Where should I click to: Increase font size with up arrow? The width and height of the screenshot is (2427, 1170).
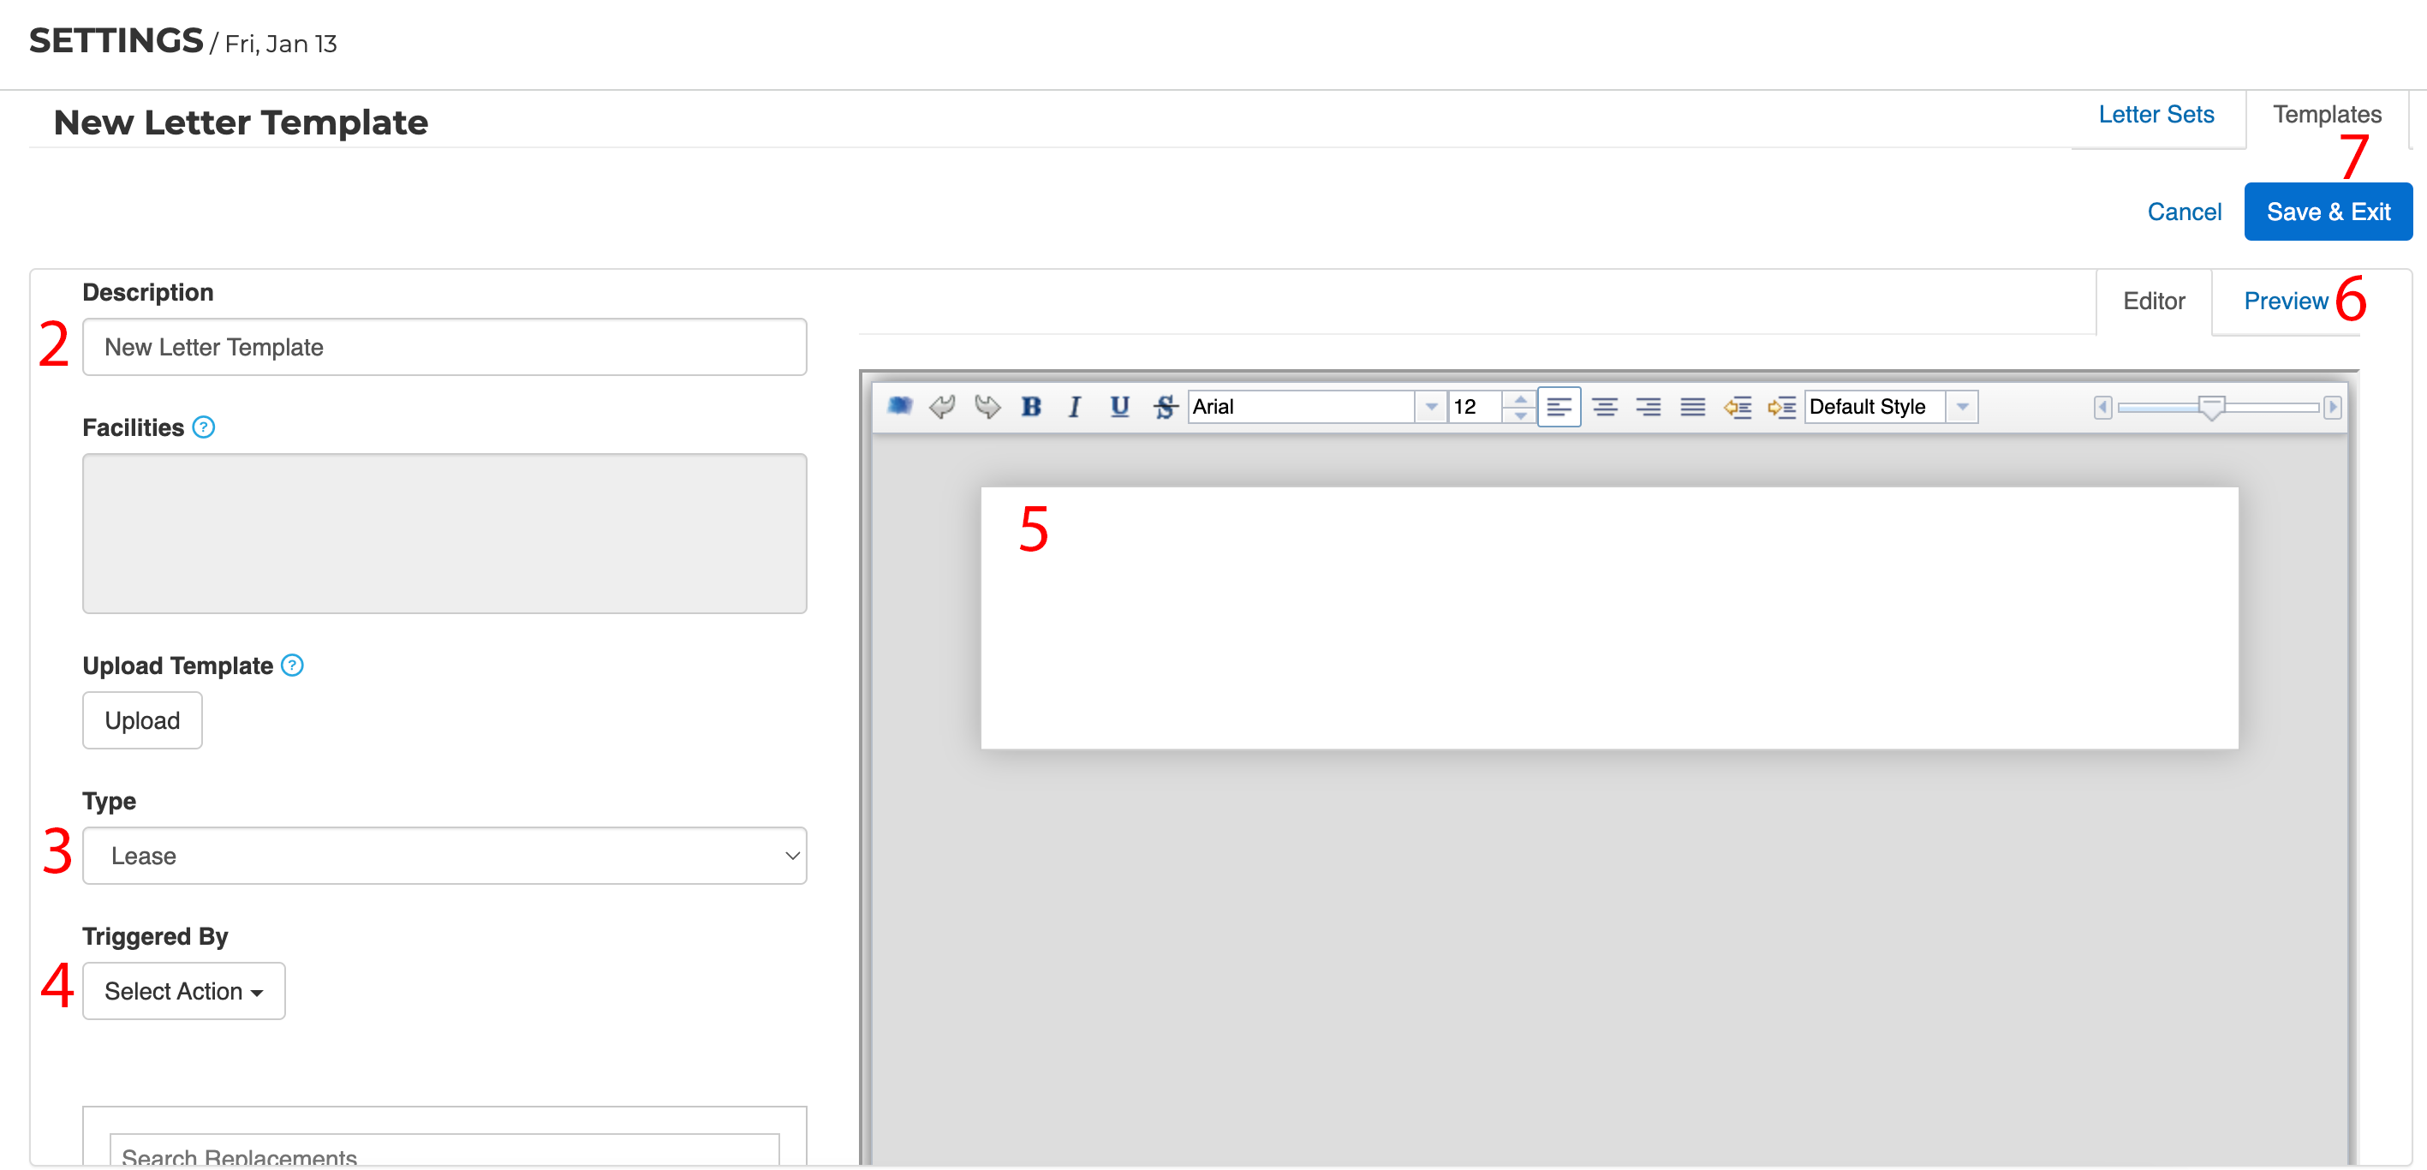click(x=1520, y=399)
